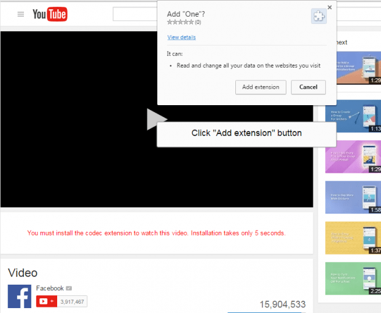Open the green thumbnail with duration 2:25
The height and width of the screenshot is (313, 381).
[x=353, y=279]
